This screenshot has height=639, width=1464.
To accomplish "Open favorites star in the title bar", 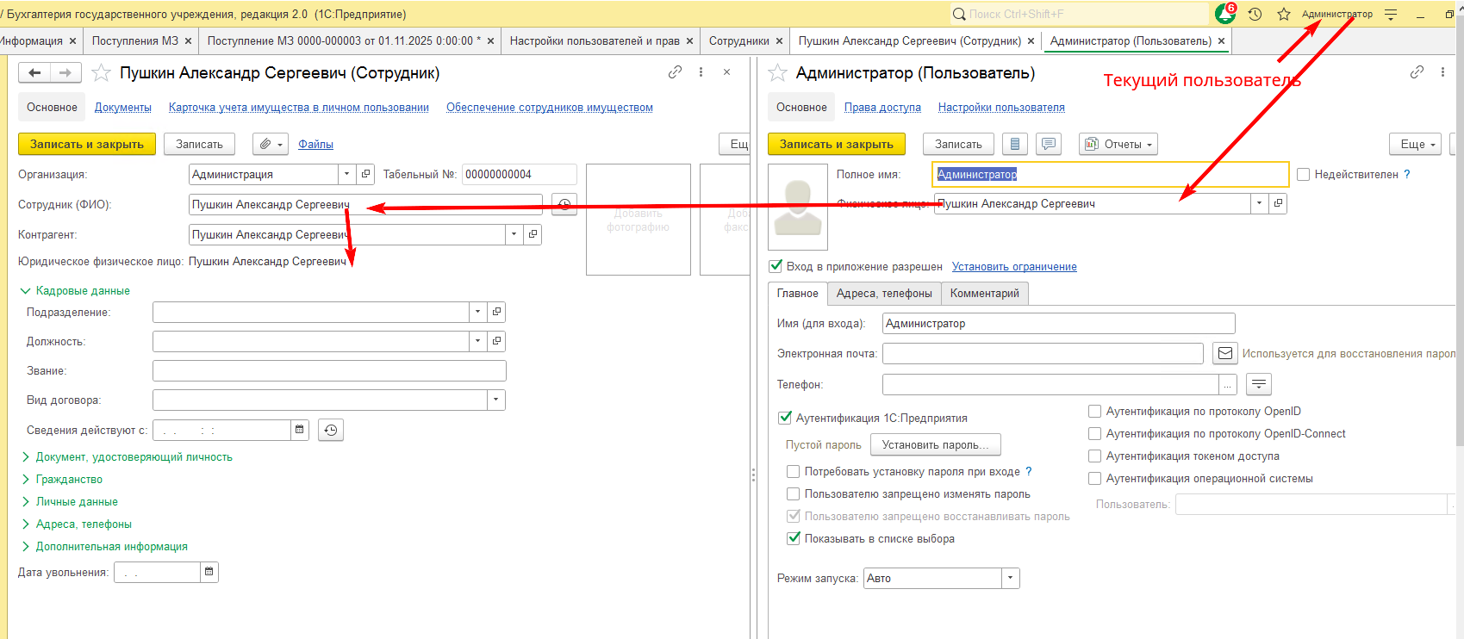I will pos(1283,14).
